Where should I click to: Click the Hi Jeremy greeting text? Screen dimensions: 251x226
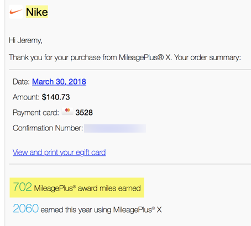pos(25,40)
